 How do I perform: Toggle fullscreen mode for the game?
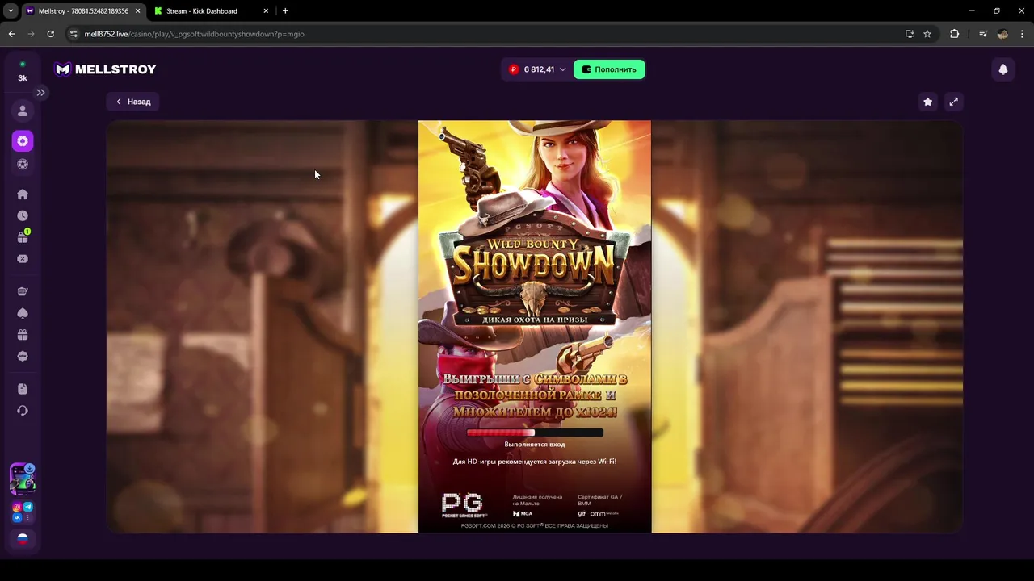pos(954,102)
